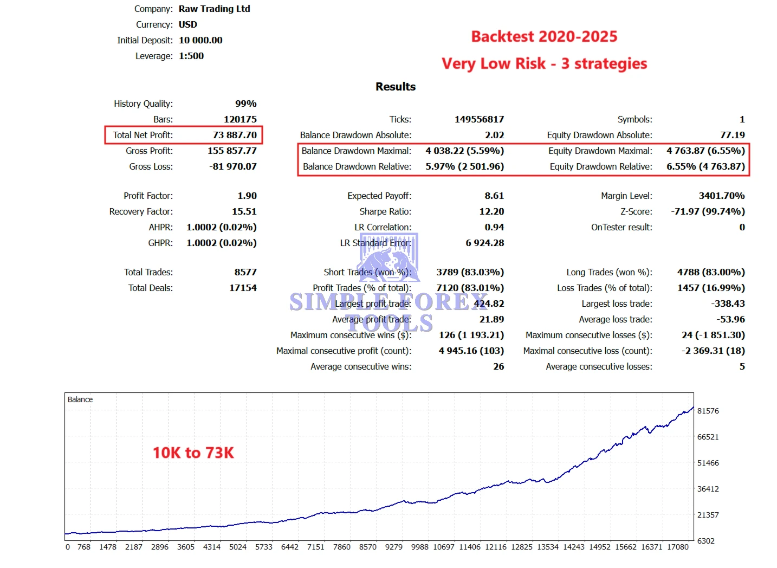Select the Profit Factor value 1.90
Screen dimensions: 777x568
point(247,196)
